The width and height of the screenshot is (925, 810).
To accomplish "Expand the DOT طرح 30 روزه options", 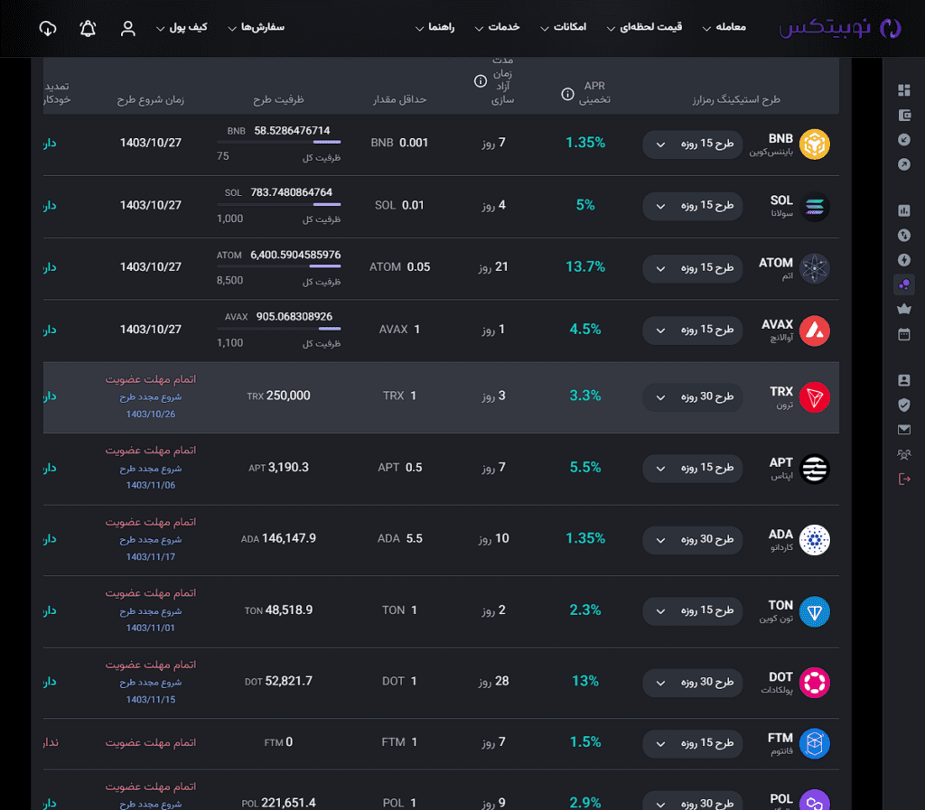I will [692, 683].
